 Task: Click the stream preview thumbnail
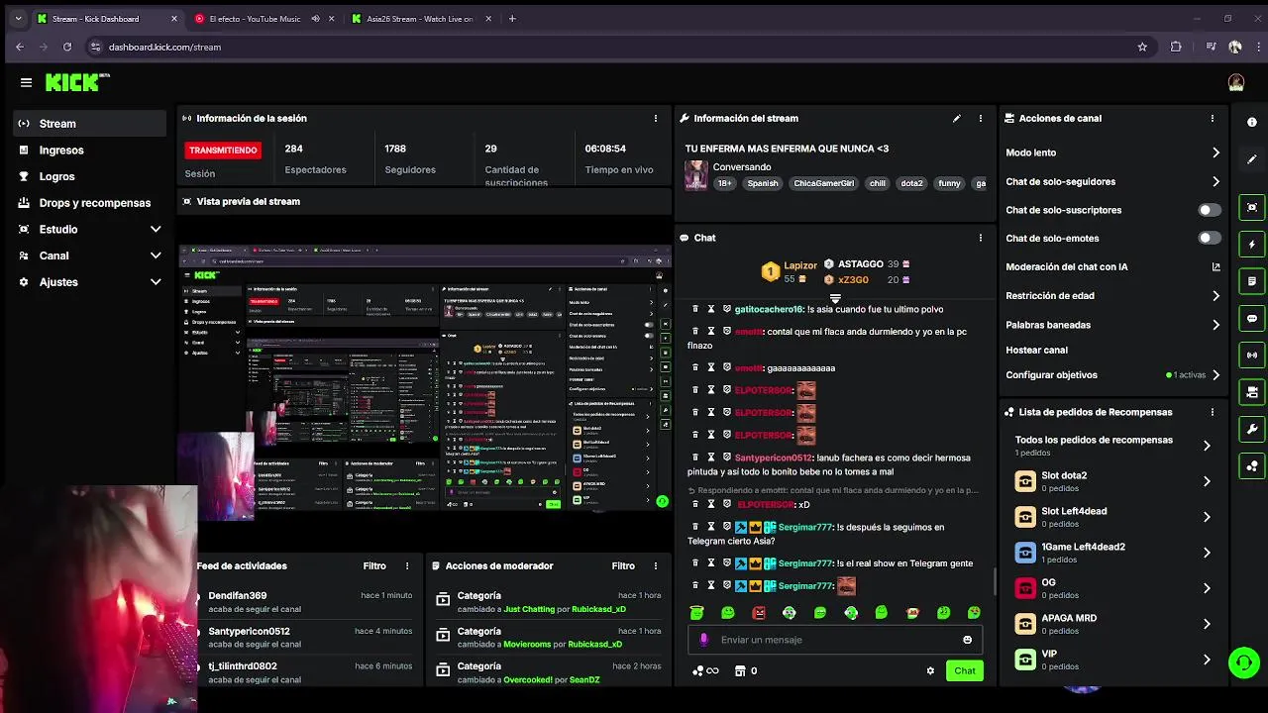(424, 377)
